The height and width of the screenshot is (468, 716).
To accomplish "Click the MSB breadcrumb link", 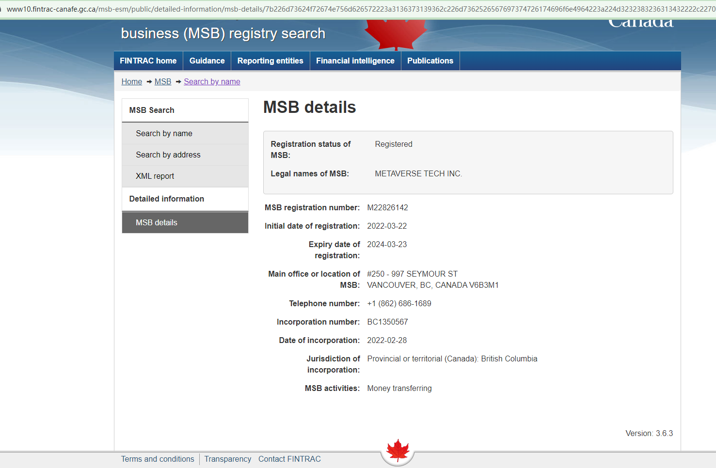I will tap(163, 82).
